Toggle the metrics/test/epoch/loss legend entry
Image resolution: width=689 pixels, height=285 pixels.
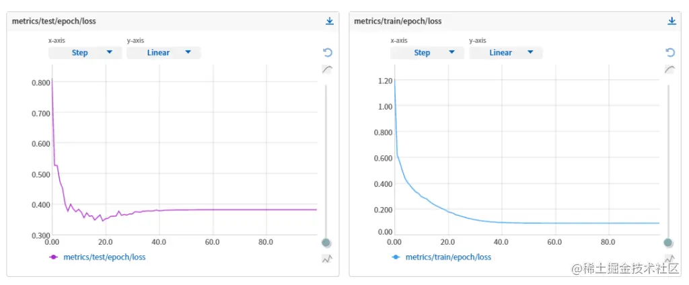point(97,257)
